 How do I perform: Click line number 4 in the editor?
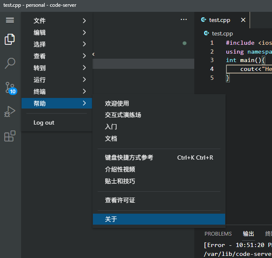(212, 69)
